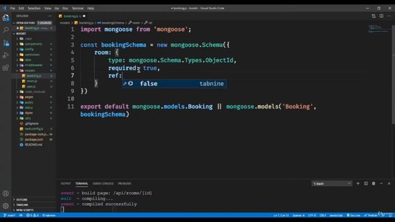The height and width of the screenshot is (222, 395).
Task: Open the Manage gear icon
Action: (x=6, y=206)
